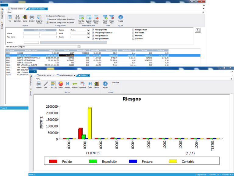The image size is (234, 176).
Task: Uncheck the Riesgo pedido checkbox
Action: [93, 30]
